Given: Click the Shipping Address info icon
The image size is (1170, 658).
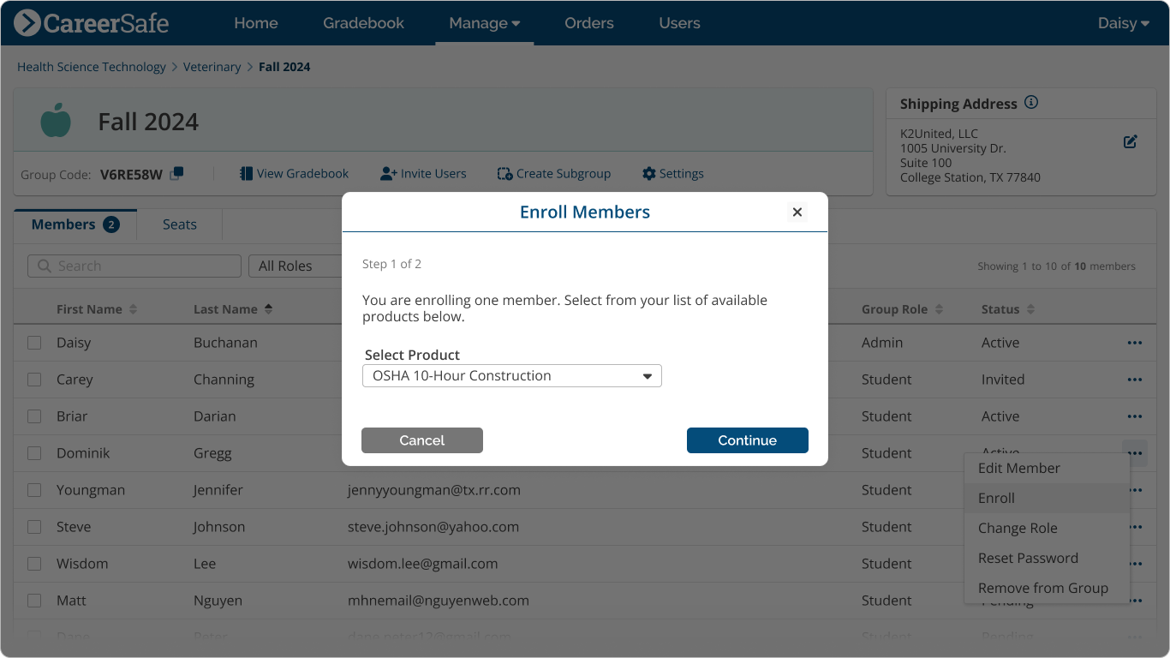Looking at the screenshot, I should 1031,102.
